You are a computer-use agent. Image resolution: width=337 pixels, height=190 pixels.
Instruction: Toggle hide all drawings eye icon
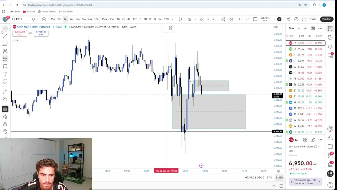[5, 131]
